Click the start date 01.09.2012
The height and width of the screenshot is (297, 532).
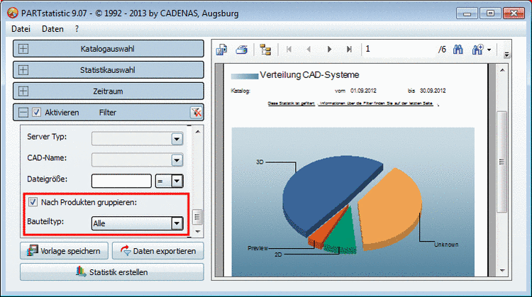pyautogui.click(x=363, y=91)
